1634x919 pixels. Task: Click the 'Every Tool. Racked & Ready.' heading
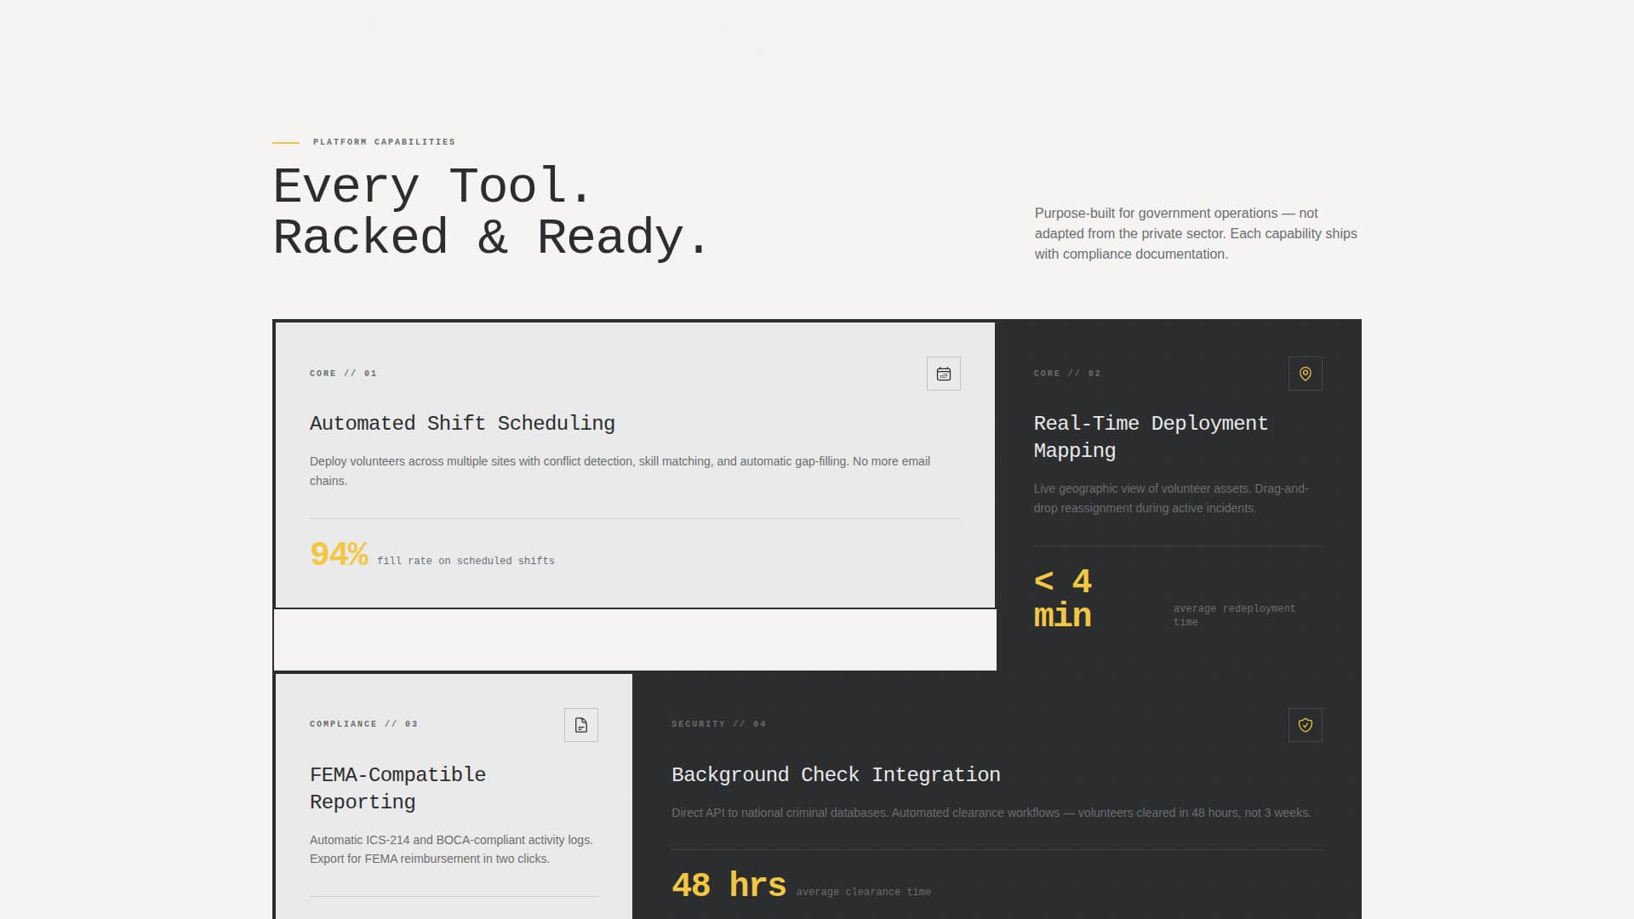pos(490,212)
